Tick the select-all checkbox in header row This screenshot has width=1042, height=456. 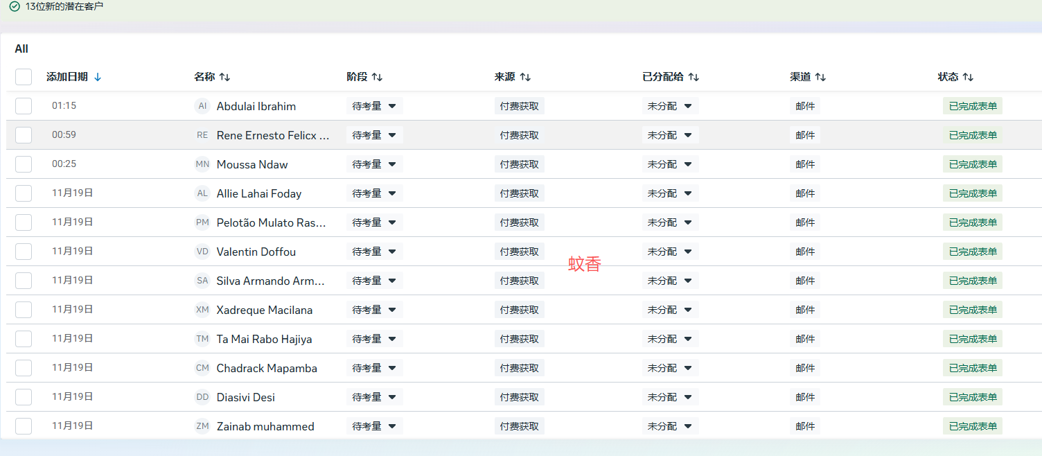click(24, 77)
